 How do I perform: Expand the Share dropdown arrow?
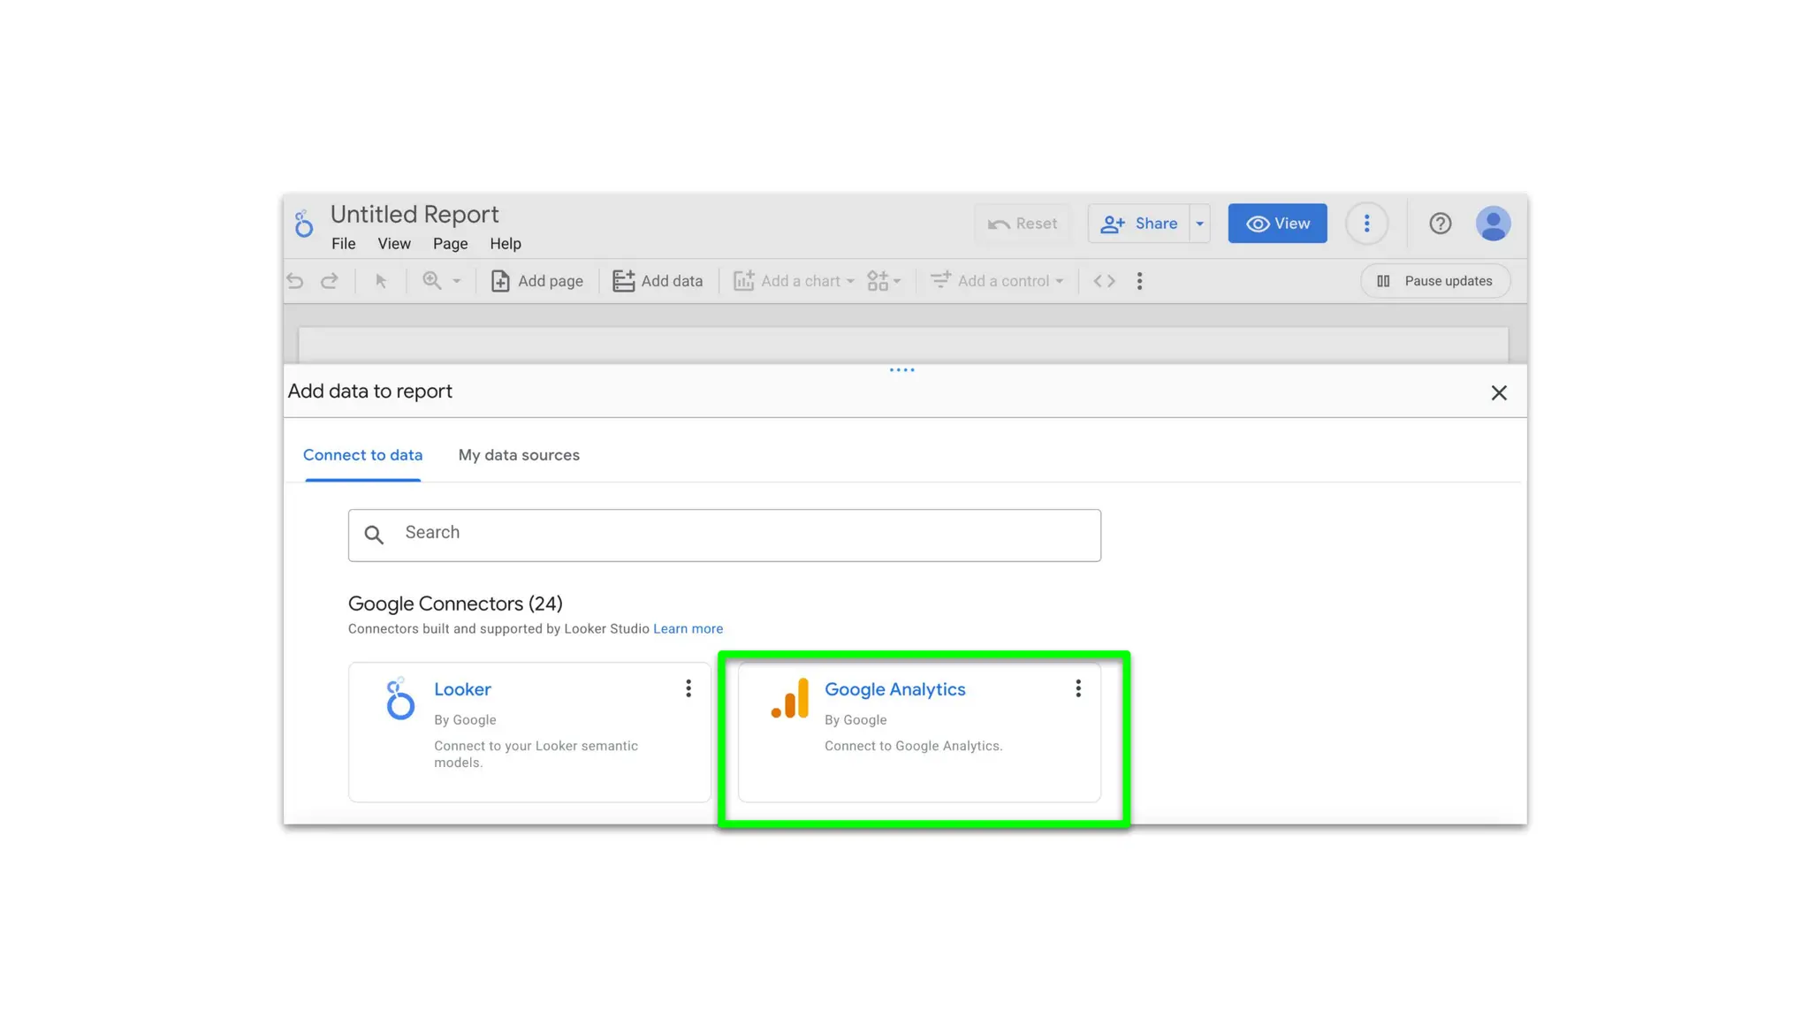point(1199,224)
